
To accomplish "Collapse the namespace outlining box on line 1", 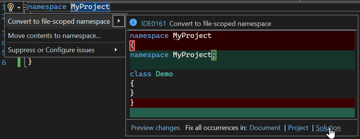I will click(x=25, y=7).
